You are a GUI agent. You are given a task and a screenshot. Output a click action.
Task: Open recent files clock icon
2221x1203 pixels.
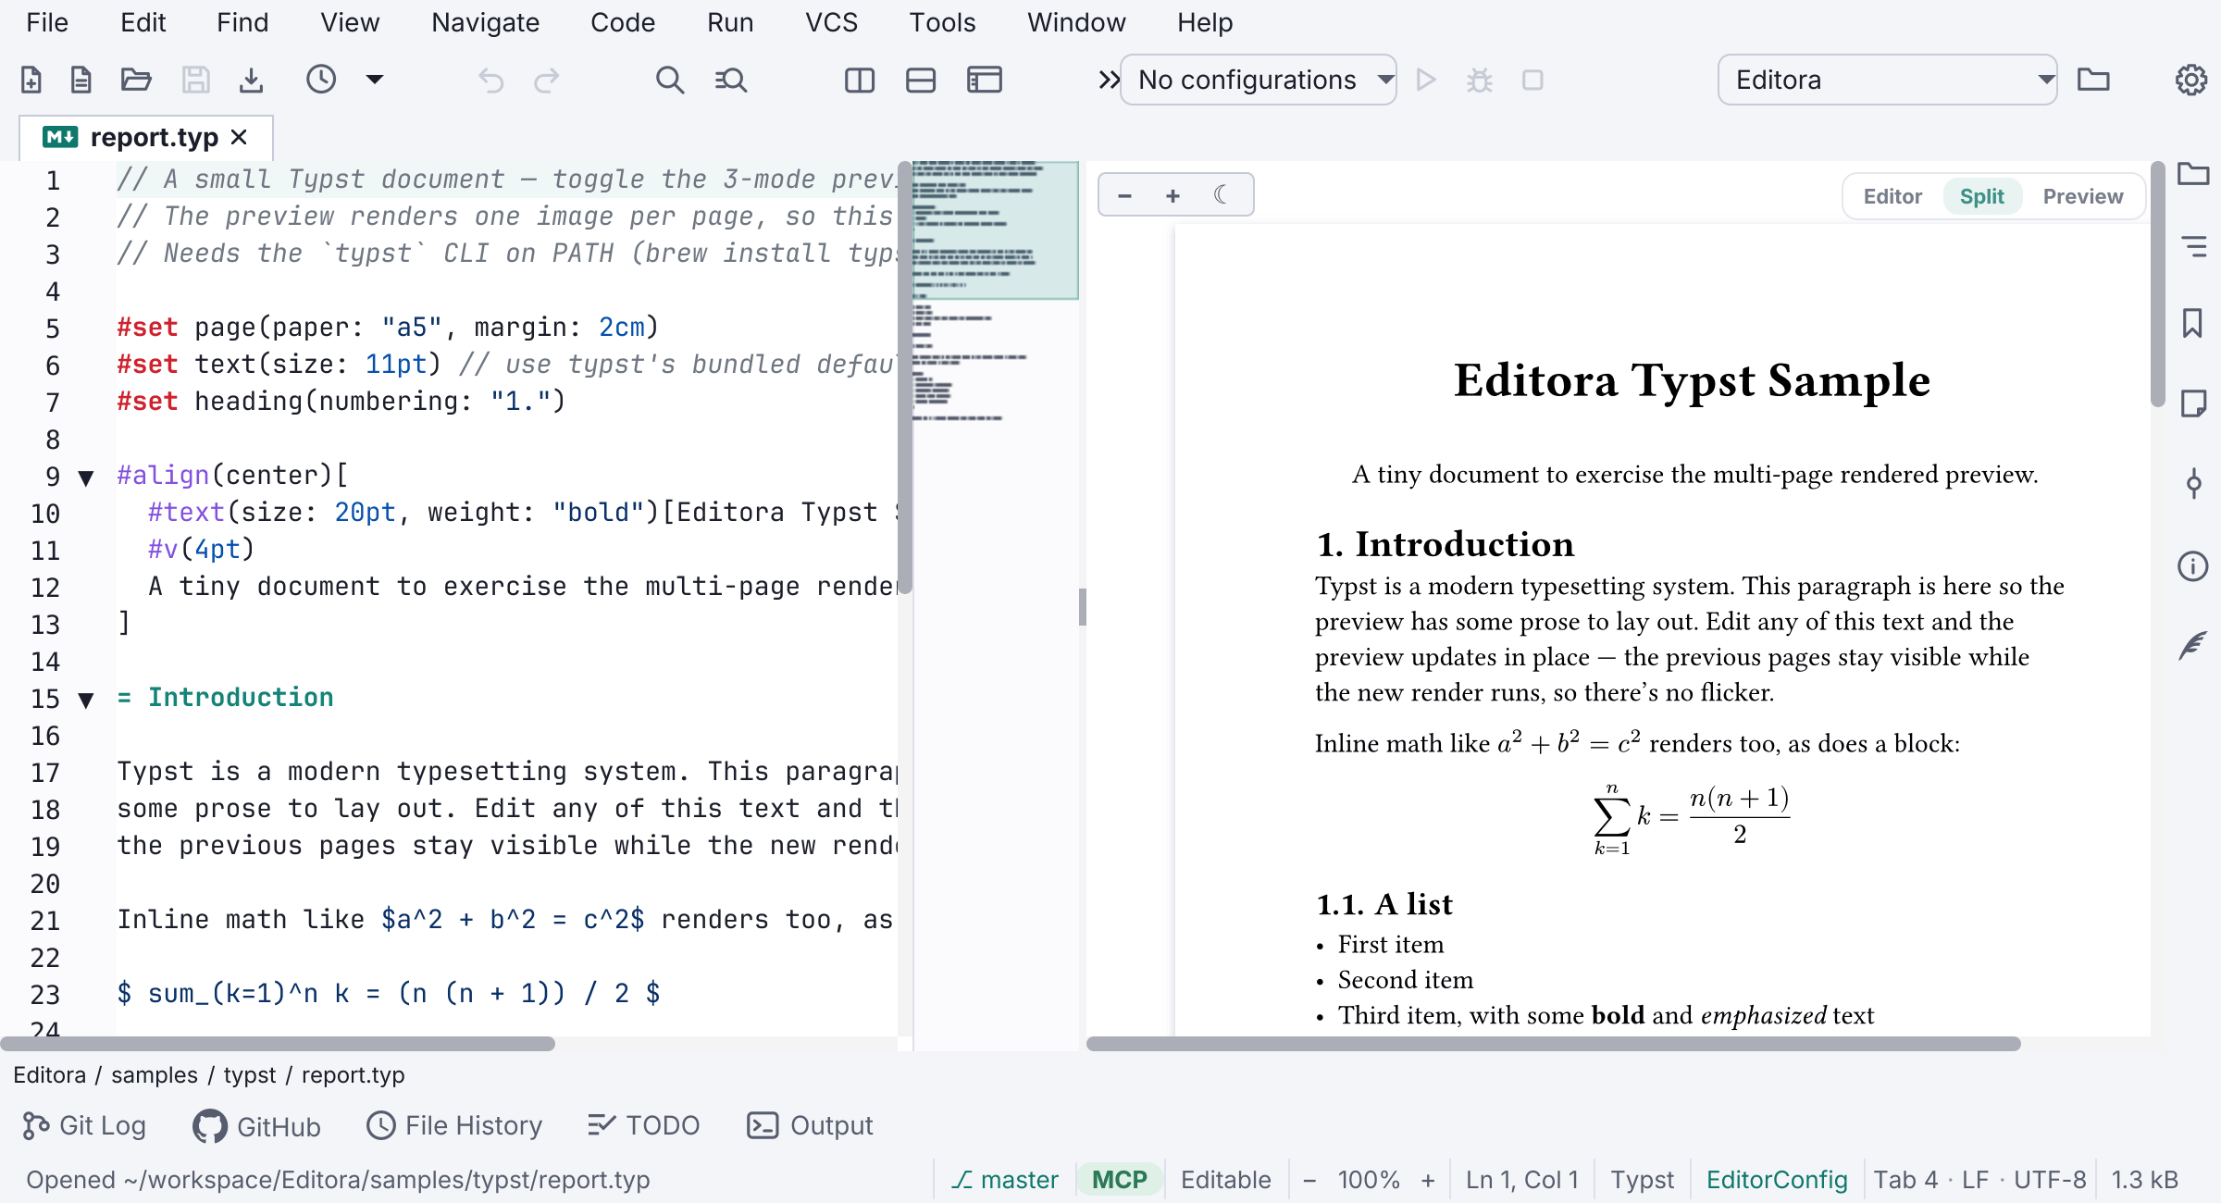click(x=321, y=80)
